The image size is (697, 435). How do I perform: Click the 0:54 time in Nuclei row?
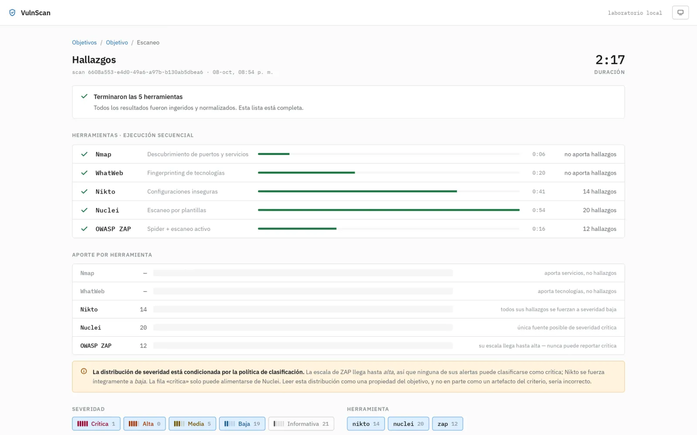538,210
